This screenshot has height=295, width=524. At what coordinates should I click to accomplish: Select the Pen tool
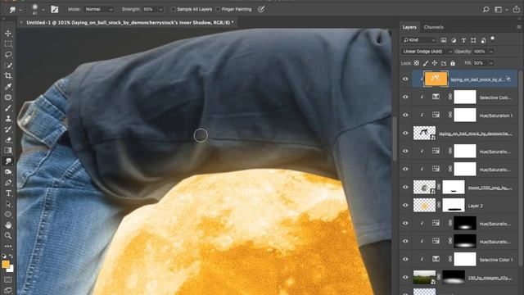8,183
